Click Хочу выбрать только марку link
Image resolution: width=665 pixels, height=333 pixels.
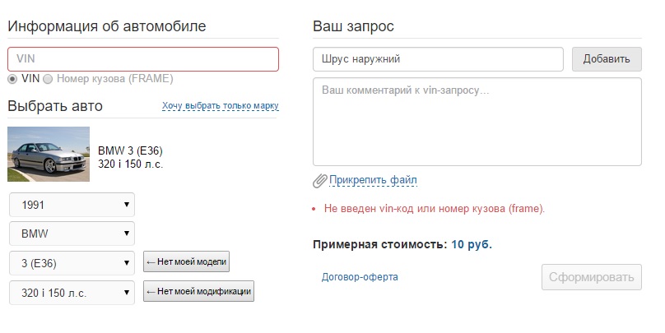[220, 105]
